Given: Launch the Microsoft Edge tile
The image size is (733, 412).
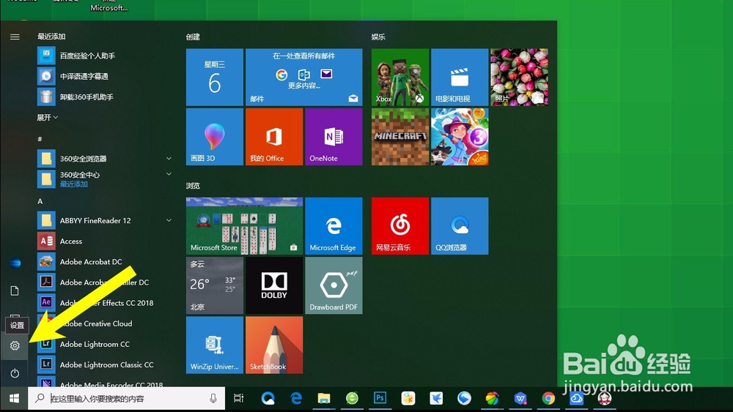Looking at the screenshot, I should point(334,226).
